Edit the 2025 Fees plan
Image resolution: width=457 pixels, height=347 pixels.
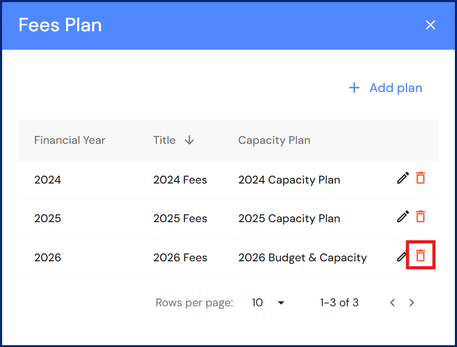tap(403, 216)
